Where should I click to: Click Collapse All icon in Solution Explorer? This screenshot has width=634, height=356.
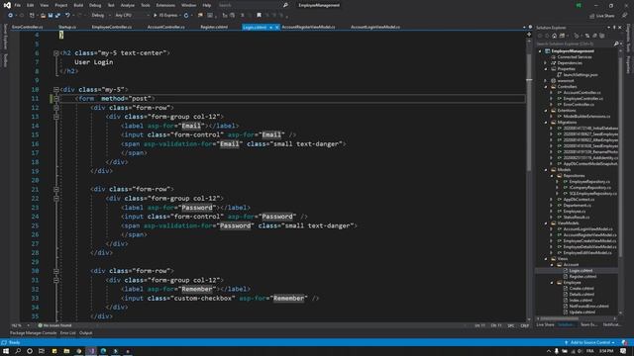pyautogui.click(x=594, y=36)
